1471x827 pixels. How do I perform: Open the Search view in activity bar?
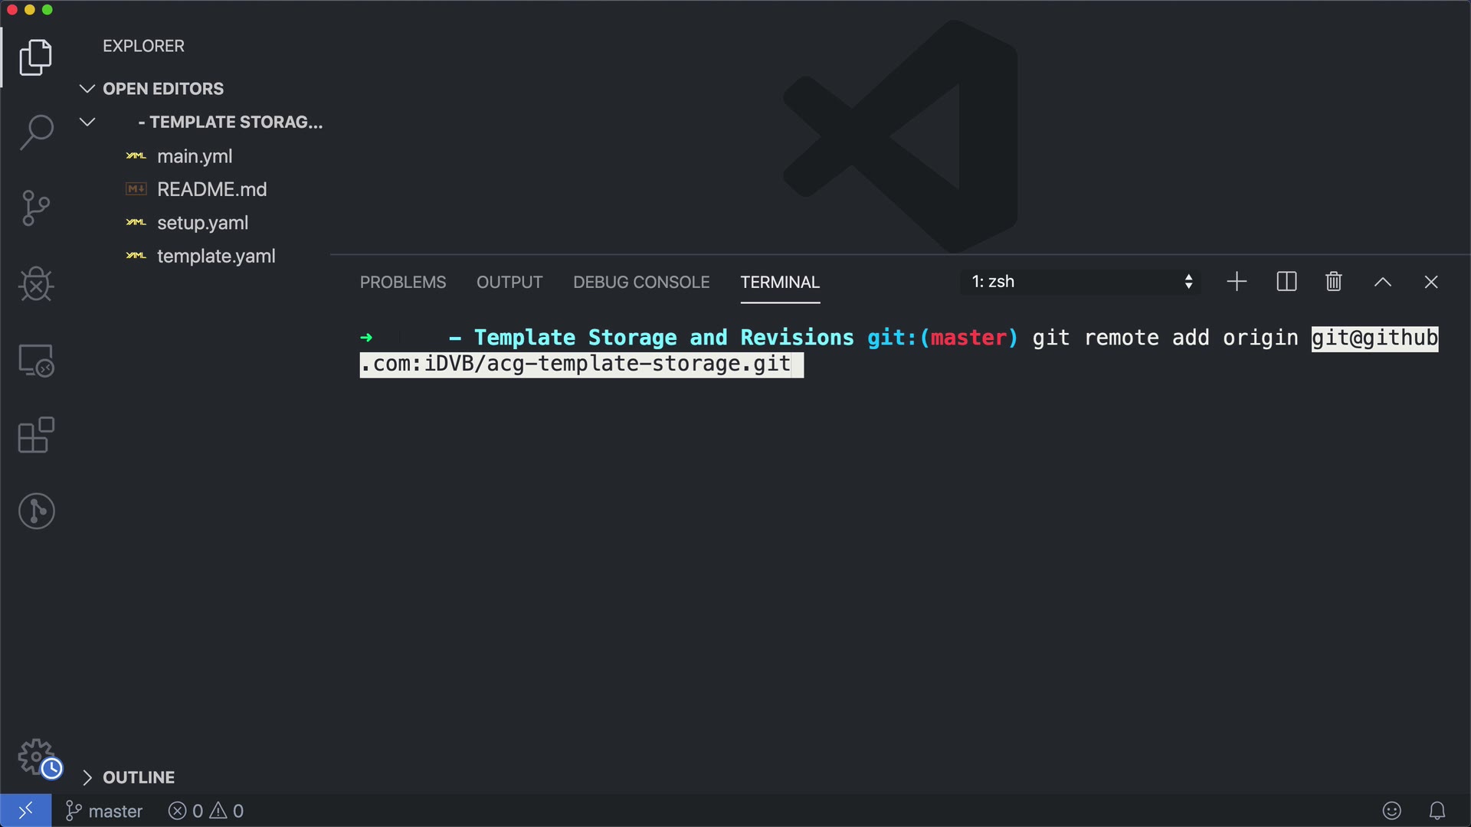point(36,132)
